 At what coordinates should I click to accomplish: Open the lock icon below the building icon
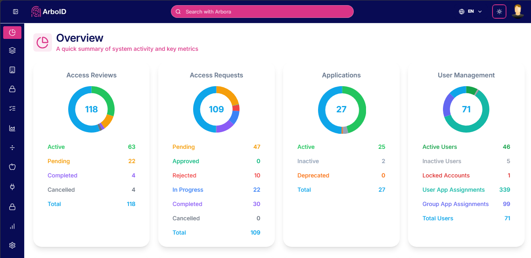click(12, 89)
